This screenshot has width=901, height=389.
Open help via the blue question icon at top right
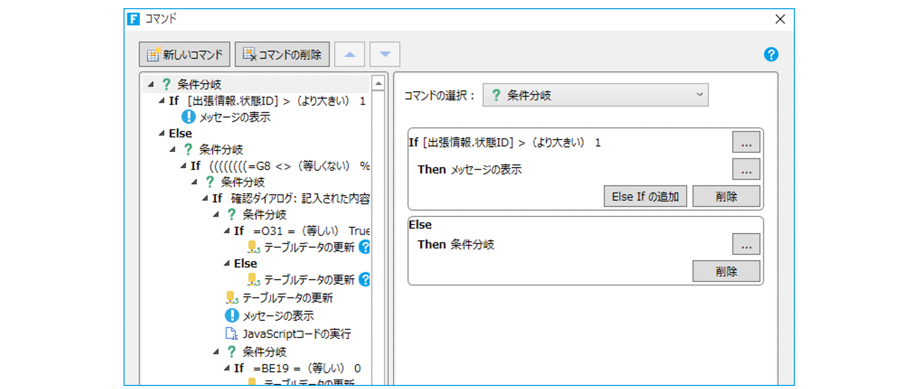click(x=771, y=54)
